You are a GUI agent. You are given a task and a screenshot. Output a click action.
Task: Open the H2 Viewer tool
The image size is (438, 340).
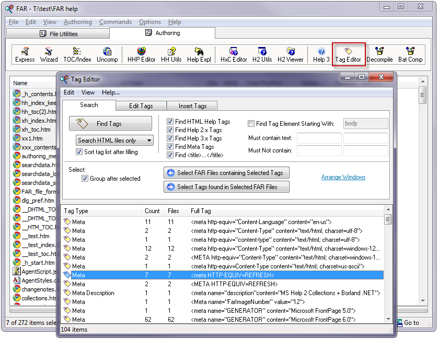pyautogui.click(x=290, y=55)
